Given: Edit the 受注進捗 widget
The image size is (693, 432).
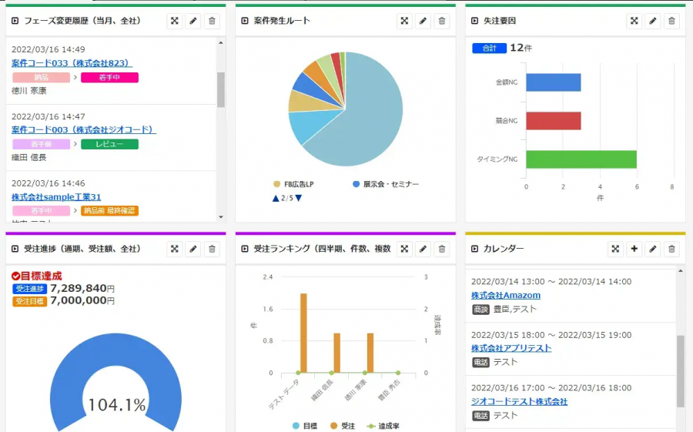Looking at the screenshot, I should (193, 249).
